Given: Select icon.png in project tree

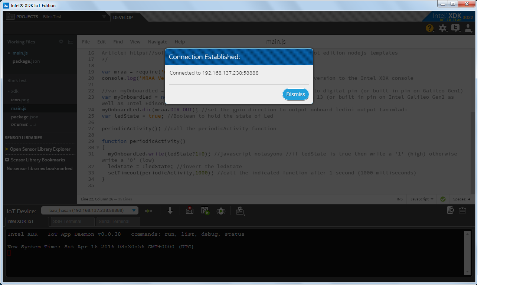Looking at the screenshot, I should (20, 100).
